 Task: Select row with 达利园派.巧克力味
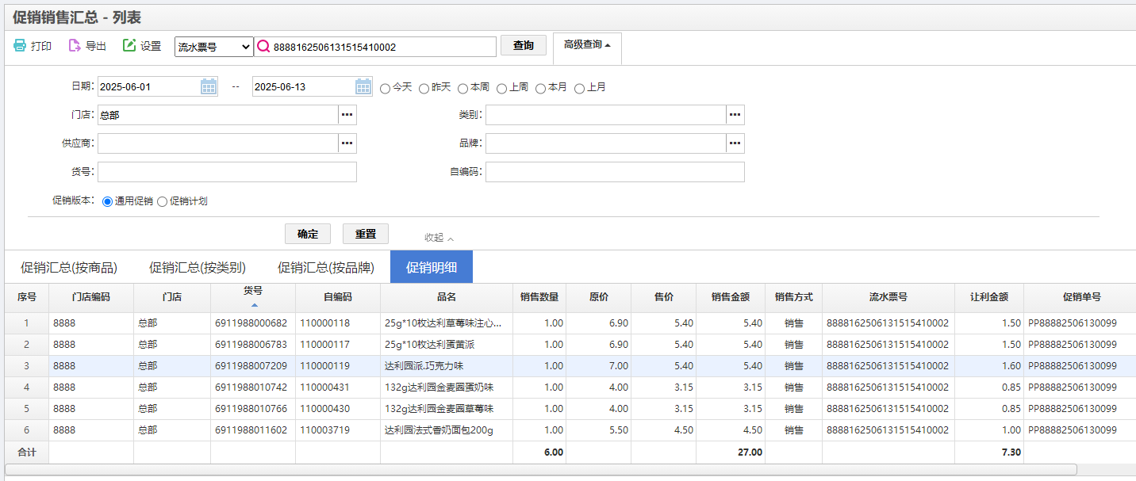click(x=570, y=366)
